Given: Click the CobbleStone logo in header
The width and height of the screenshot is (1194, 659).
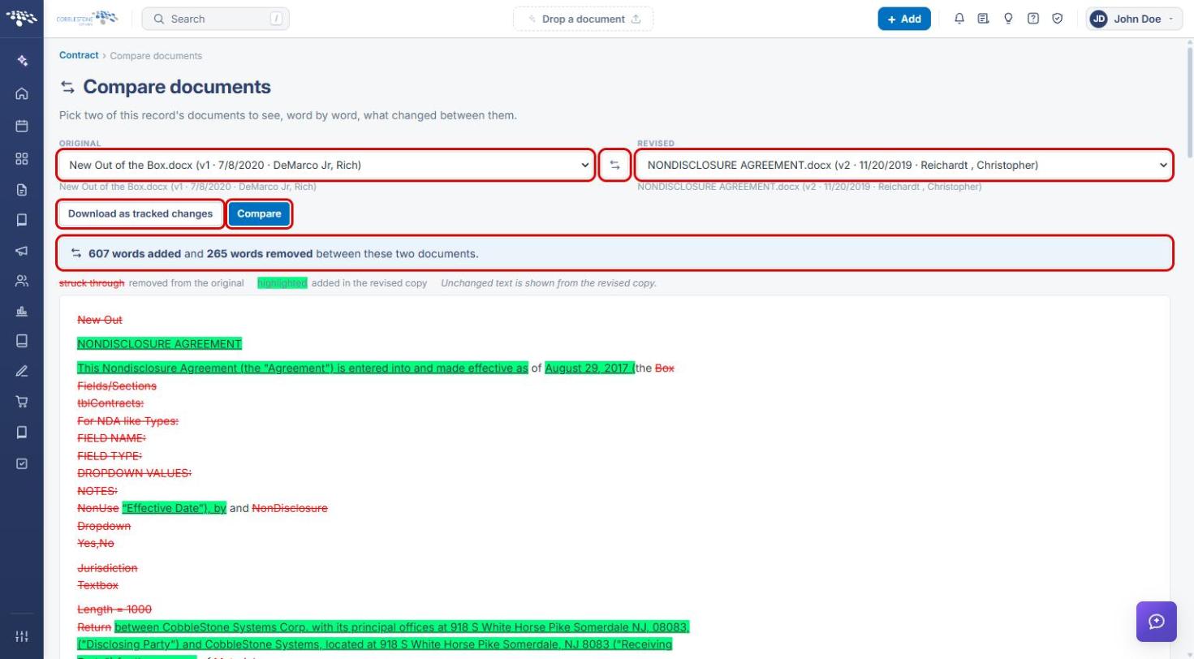Looking at the screenshot, I should (87, 18).
